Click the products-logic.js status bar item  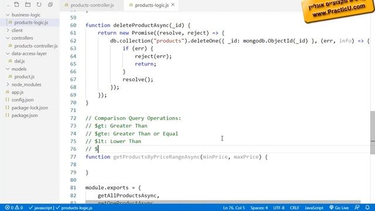(x=74, y=207)
